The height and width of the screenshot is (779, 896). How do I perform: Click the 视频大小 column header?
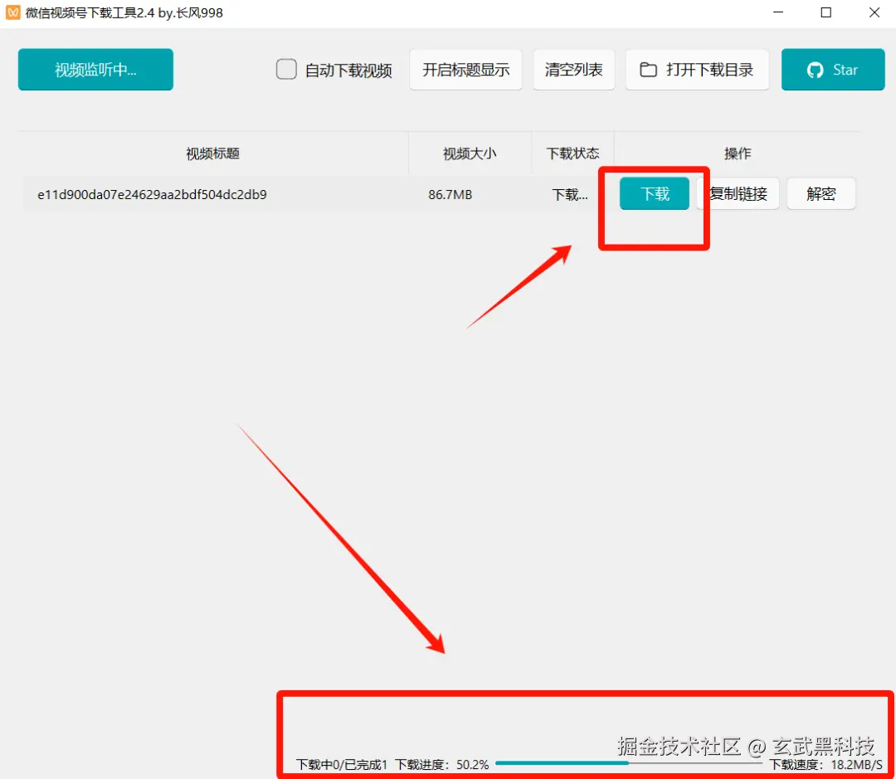470,153
